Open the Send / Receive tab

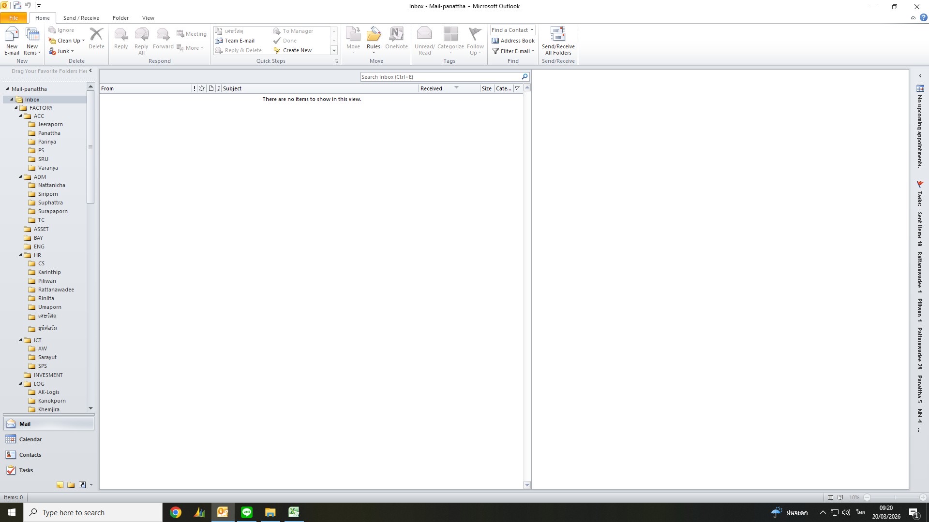pos(81,18)
